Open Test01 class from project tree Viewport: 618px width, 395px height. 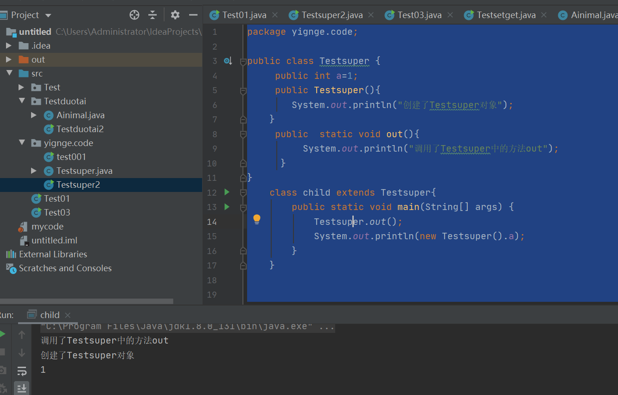pyautogui.click(x=57, y=198)
